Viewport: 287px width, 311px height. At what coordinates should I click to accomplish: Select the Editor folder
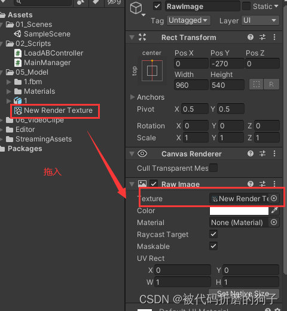(x=20, y=130)
